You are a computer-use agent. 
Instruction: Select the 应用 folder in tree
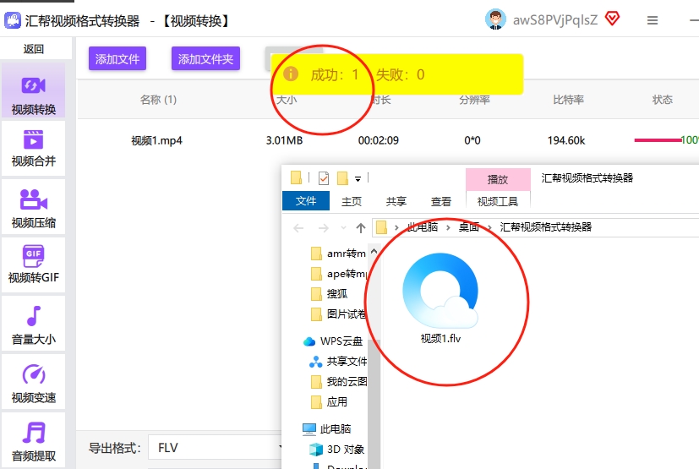[x=329, y=402]
